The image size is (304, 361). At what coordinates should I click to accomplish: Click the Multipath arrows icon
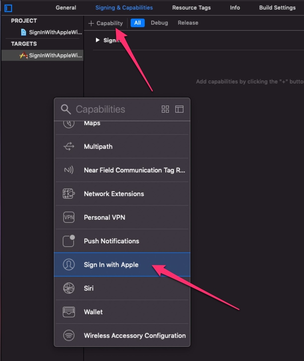click(69, 147)
